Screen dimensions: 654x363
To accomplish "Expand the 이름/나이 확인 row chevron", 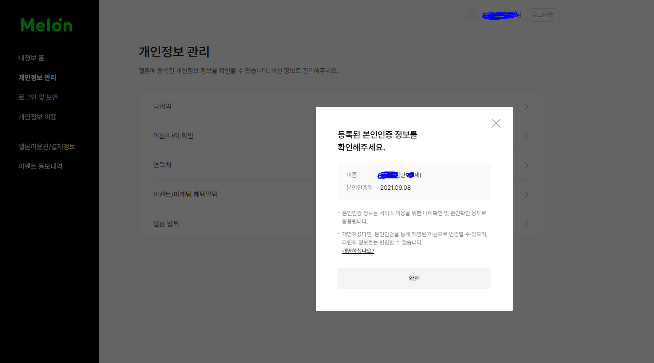I will point(527,136).
